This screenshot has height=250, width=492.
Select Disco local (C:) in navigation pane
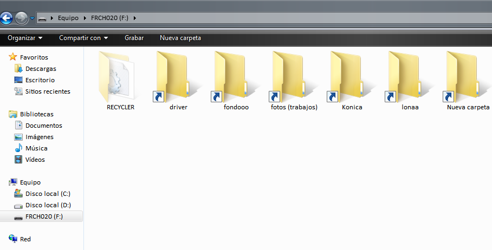(x=48, y=194)
